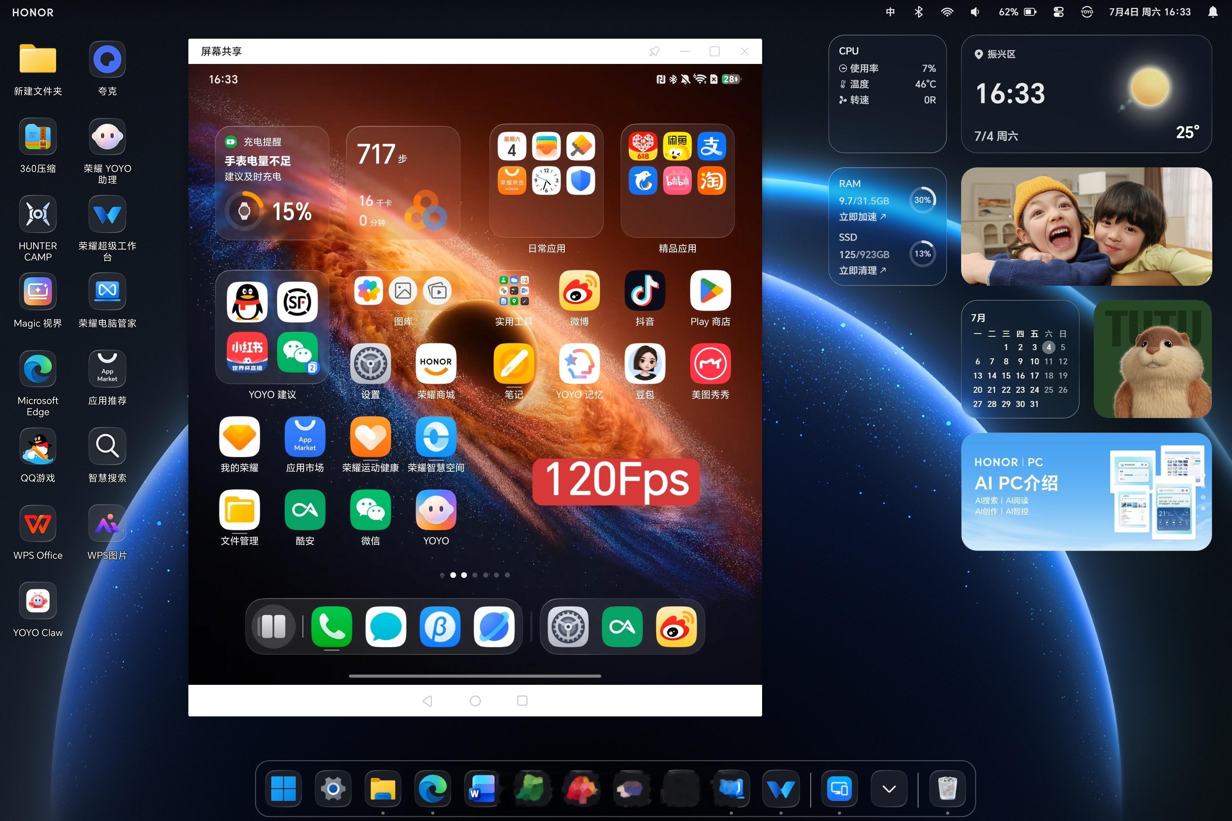Open 荣耀运动健康 app on phone
The height and width of the screenshot is (821, 1232).
(x=370, y=437)
